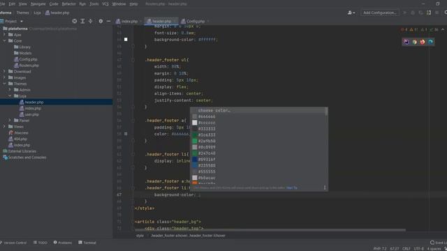Expand all nodes in Project panel

[82, 21]
